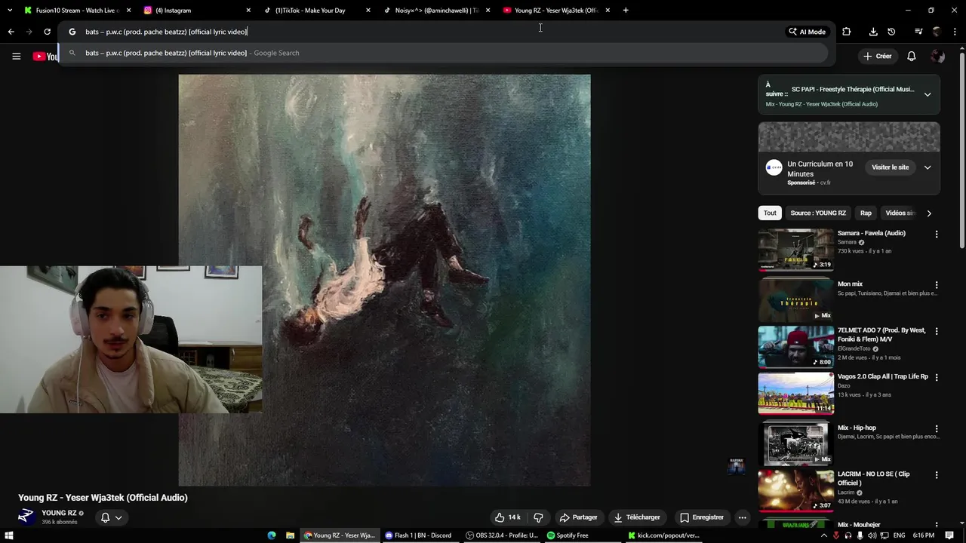Click Visiter le site button

[x=891, y=167]
